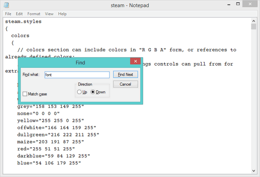Select the Down direction radio button

click(93, 92)
